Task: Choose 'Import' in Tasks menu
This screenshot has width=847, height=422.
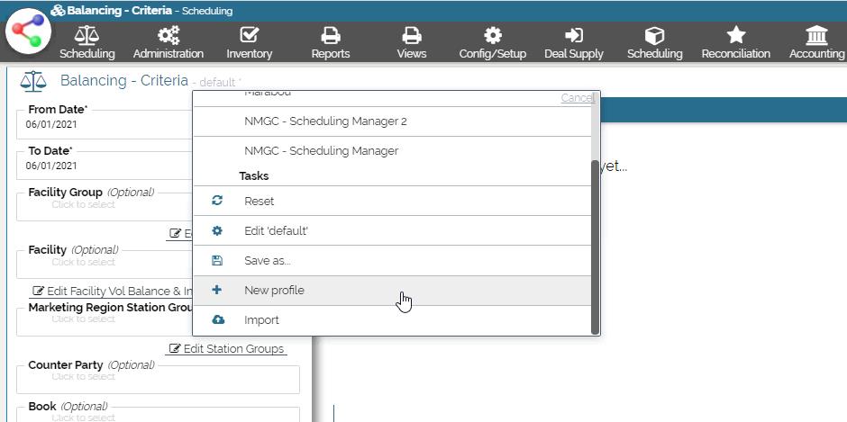Action: coord(261,320)
